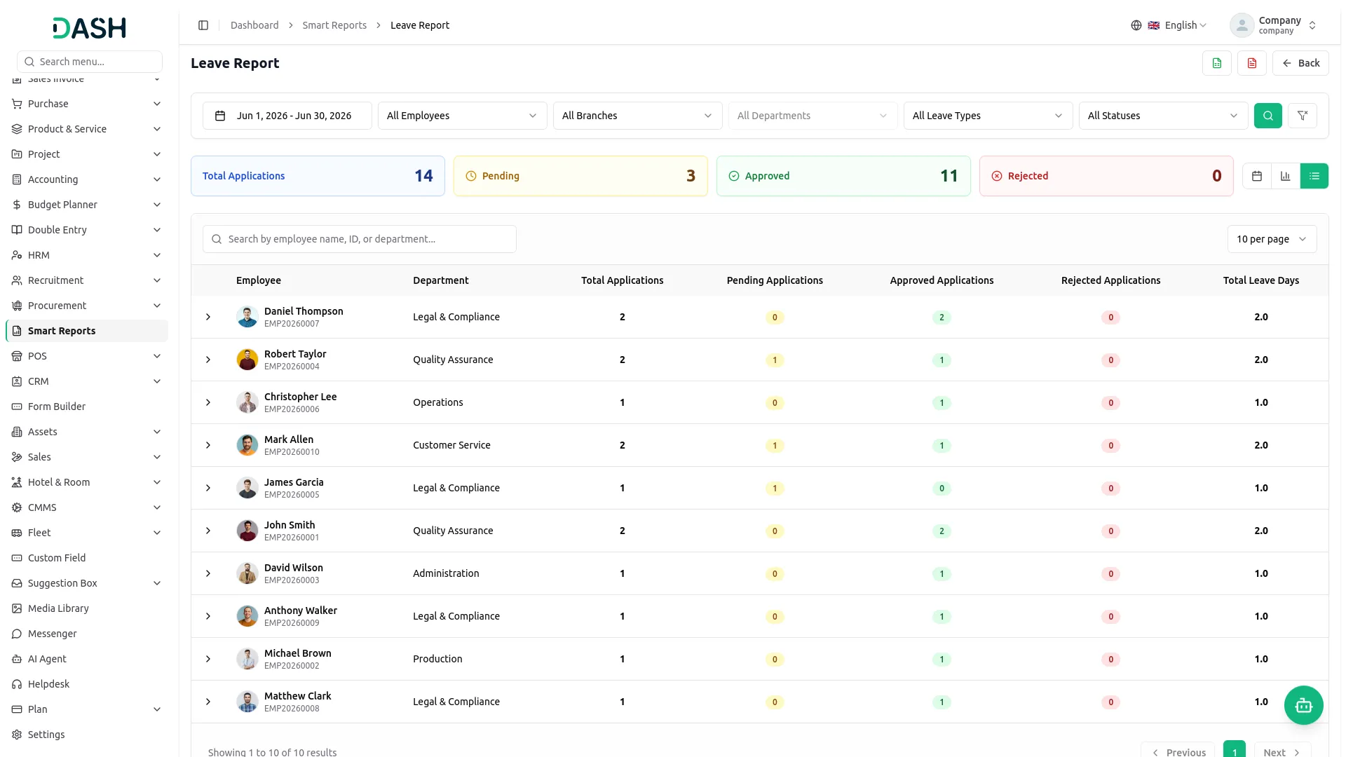This screenshot has width=1346, height=757.
Task: Export report as PDF red file icon
Action: coord(1252,63)
